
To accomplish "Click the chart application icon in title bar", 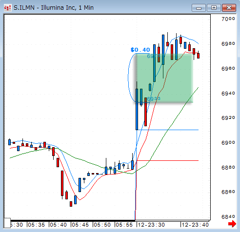I will coord(7,8).
